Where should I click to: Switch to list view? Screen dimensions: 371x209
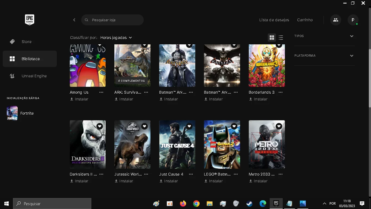tap(281, 38)
